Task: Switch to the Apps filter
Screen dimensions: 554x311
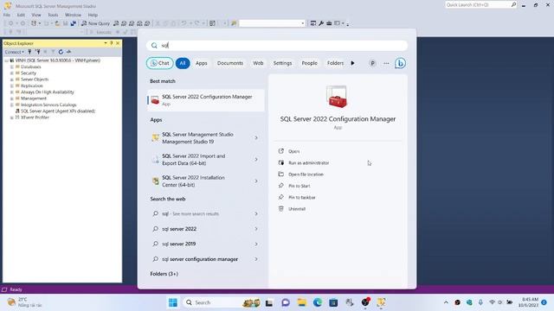Action: 202,63
